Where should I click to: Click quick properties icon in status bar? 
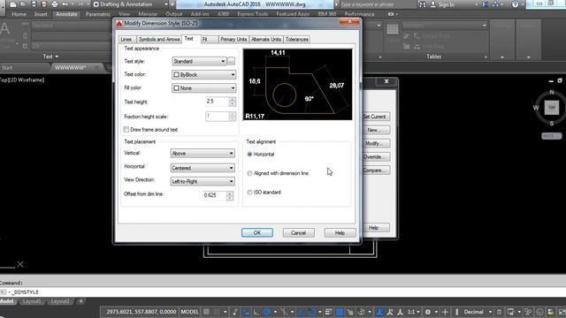499,312
